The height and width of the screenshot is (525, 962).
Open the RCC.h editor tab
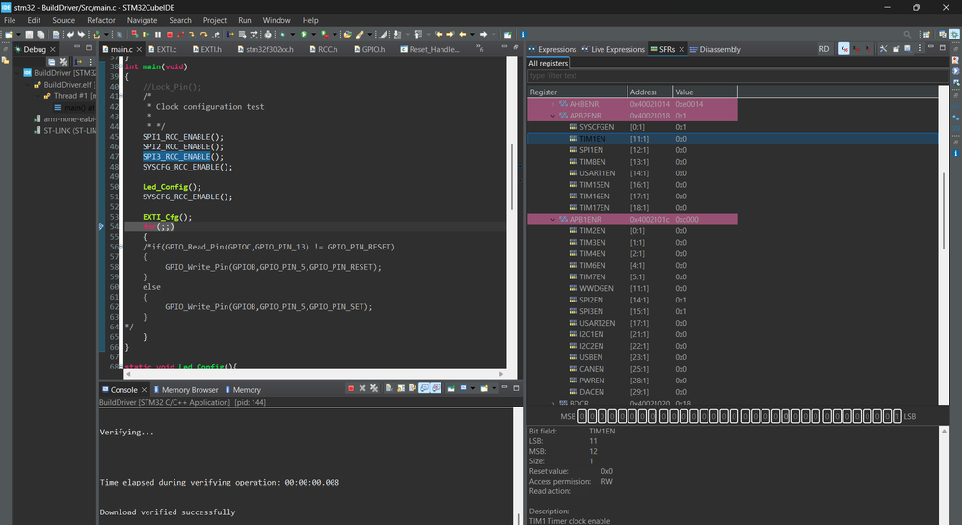click(328, 49)
